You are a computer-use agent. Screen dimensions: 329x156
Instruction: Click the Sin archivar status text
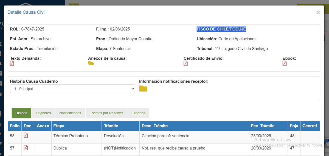point(41,39)
